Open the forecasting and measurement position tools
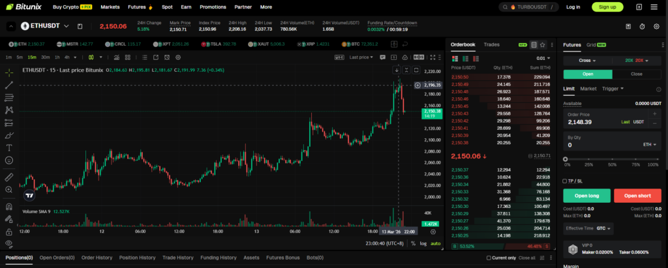The image size is (668, 268). 8,123
